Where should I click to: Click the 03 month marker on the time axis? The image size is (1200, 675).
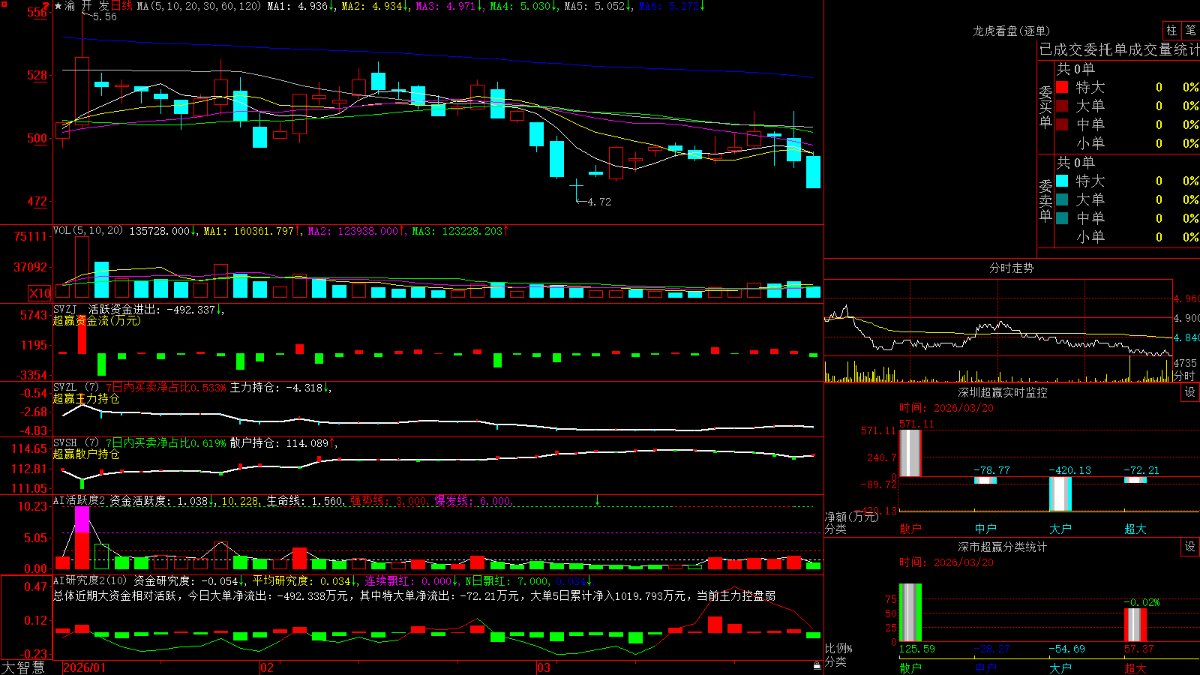pos(544,667)
